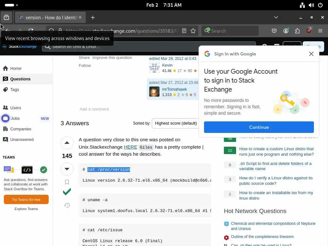328x246 pixels.
Task: Click the highlighted 'cat /proc/version' code text
Action: point(109,169)
